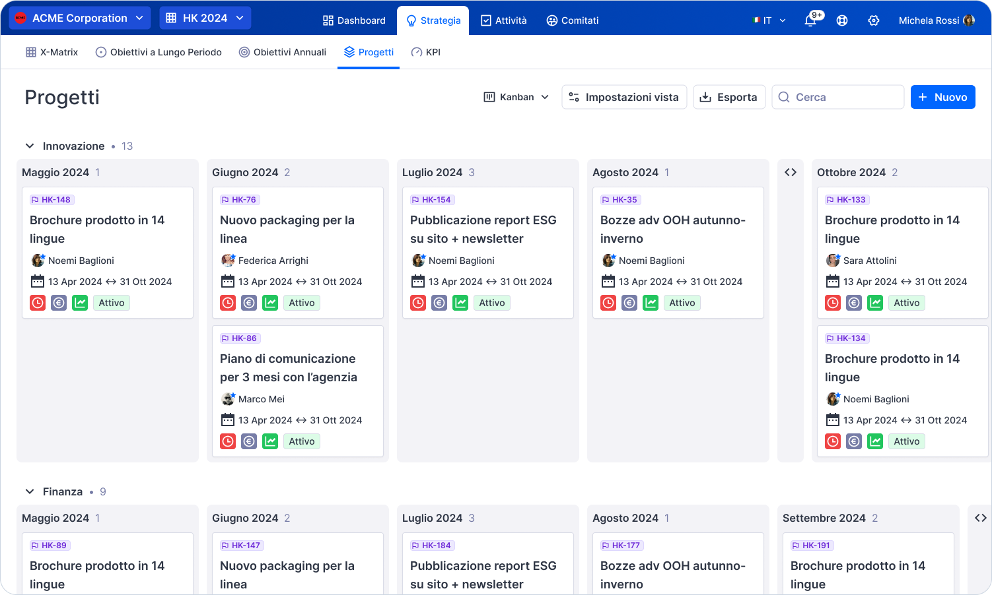Open project tag HK-191 in Finanza

813,546
